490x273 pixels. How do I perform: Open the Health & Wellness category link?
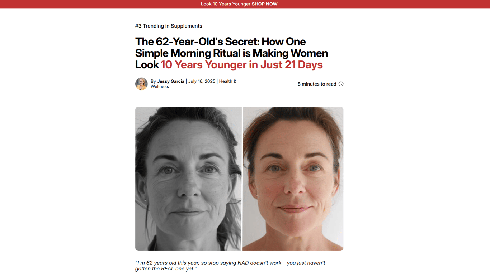pyautogui.click(x=193, y=84)
